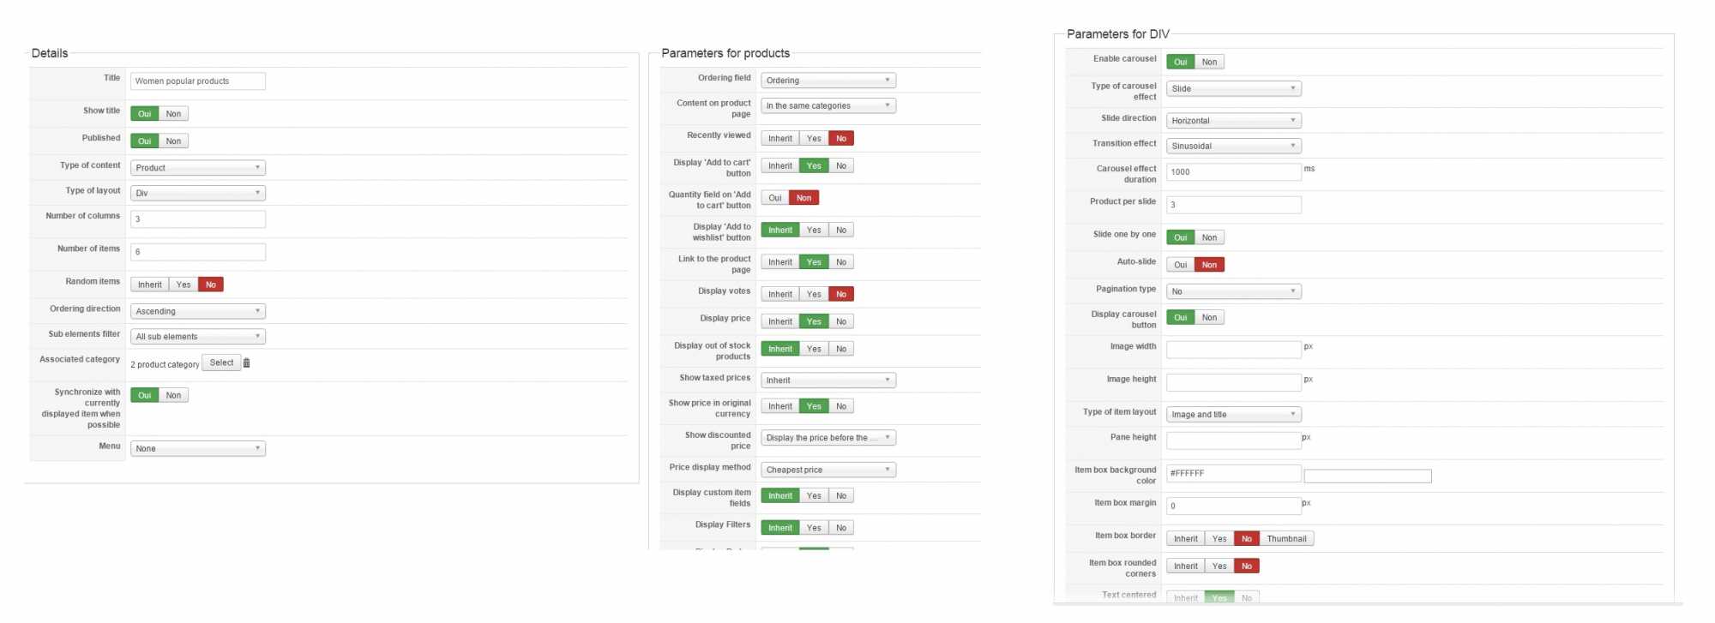
Task: Expand the Ordering field dropdown
Action: (x=828, y=81)
